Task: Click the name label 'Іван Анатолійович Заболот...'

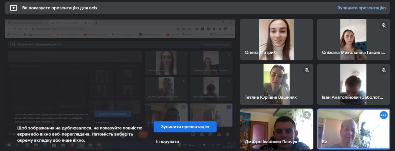Action: point(352,97)
